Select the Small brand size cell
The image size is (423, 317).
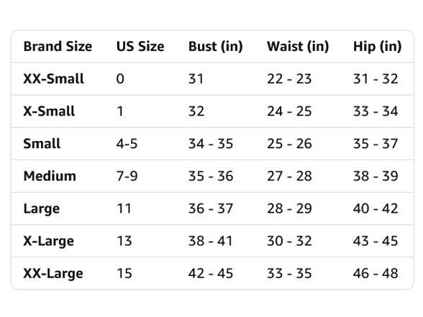(42, 144)
